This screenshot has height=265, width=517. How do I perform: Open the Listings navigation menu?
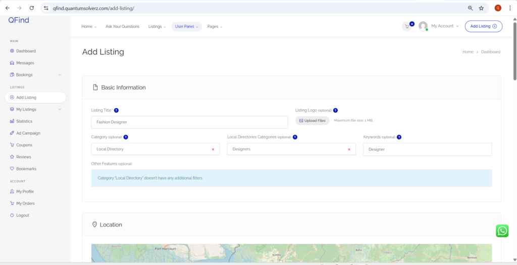(157, 26)
